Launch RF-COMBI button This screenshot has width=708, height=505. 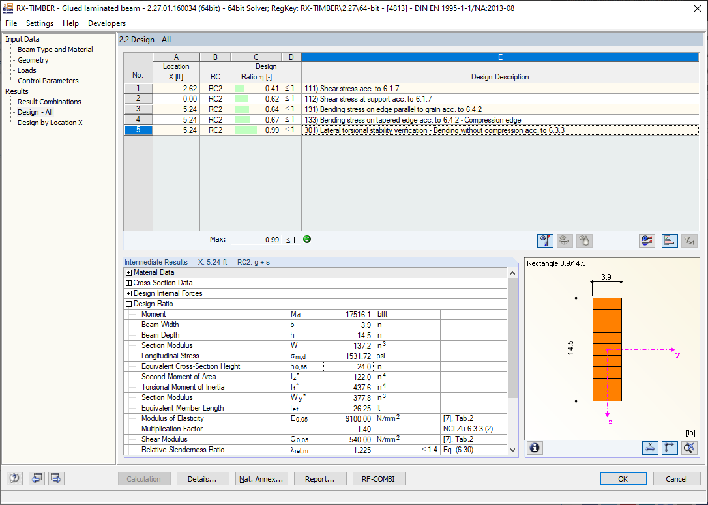(x=379, y=479)
